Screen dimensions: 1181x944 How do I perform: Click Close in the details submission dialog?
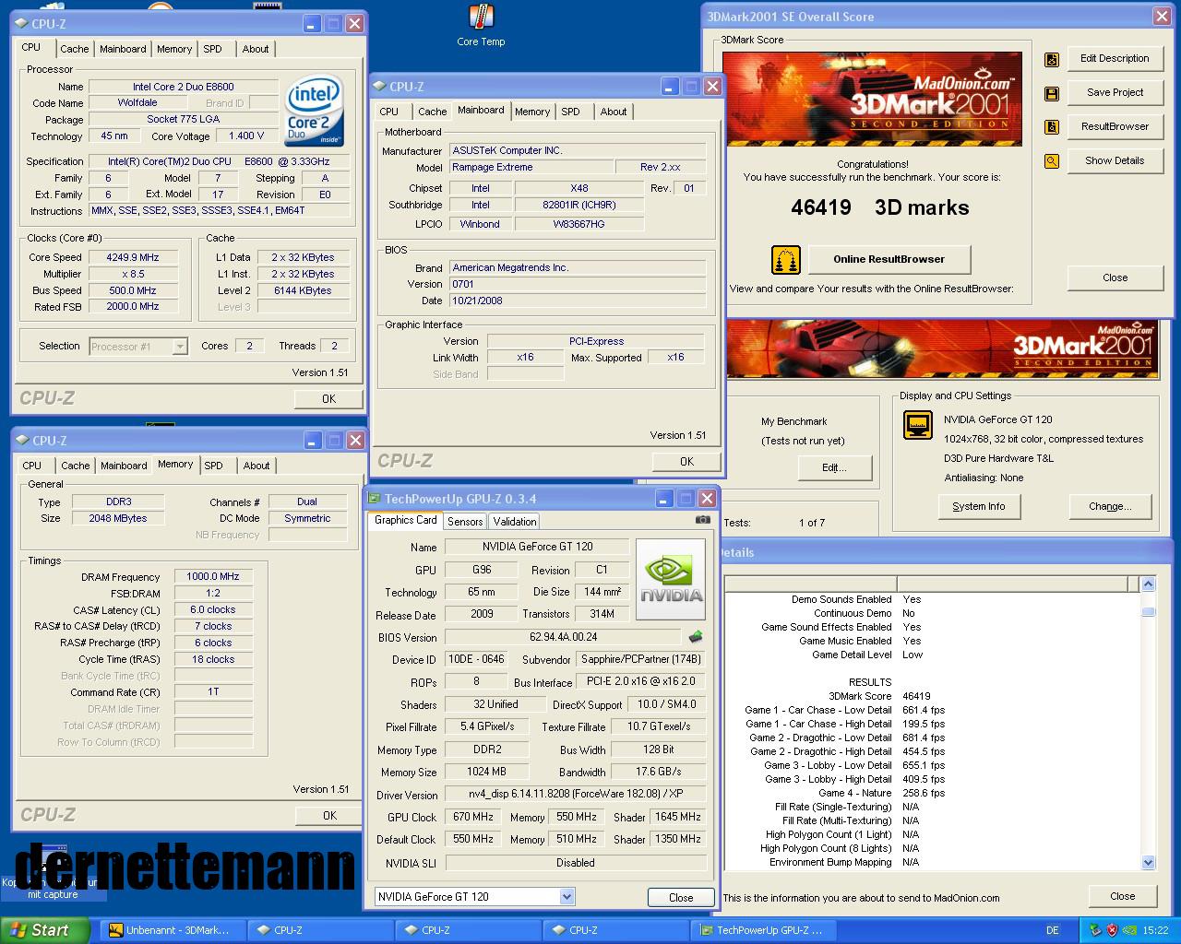[1122, 896]
